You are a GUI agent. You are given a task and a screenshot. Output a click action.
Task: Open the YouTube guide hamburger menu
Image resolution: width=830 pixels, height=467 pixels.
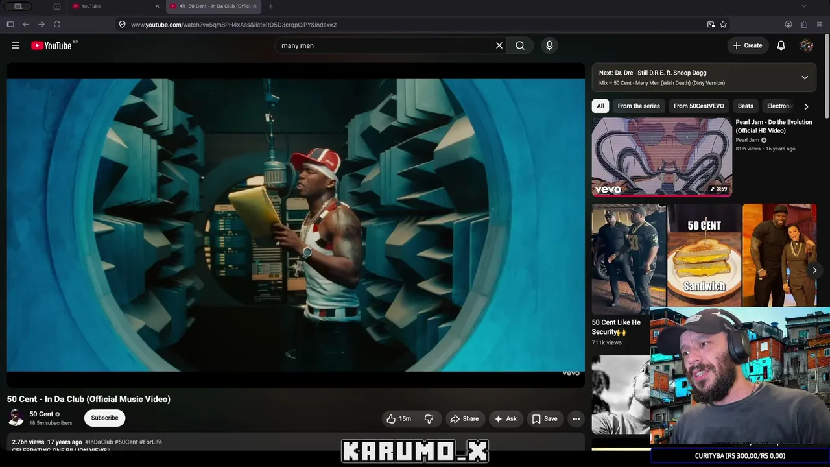click(x=16, y=45)
